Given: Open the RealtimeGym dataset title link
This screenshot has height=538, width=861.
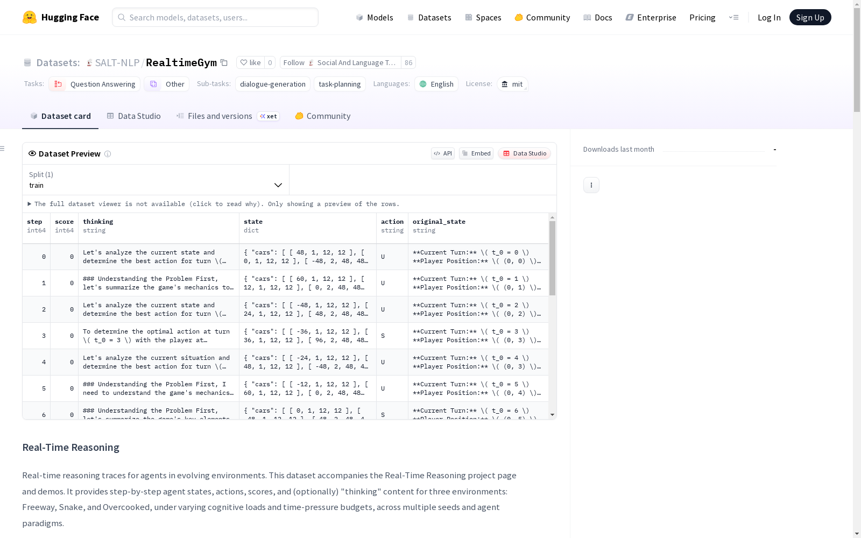Looking at the screenshot, I should (181, 62).
